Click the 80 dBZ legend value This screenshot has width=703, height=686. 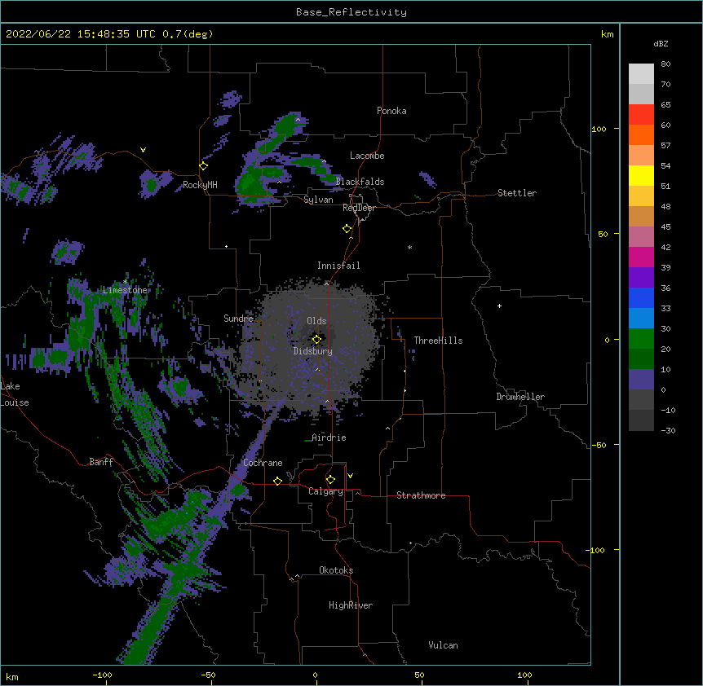[x=665, y=64]
